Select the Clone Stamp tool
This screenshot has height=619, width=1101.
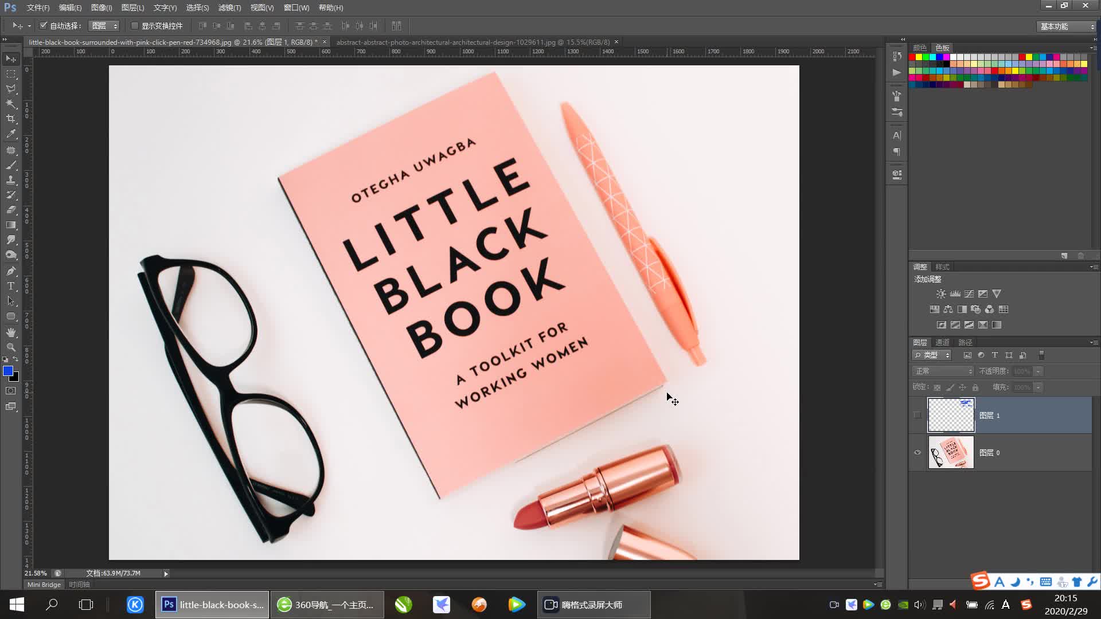[11, 180]
